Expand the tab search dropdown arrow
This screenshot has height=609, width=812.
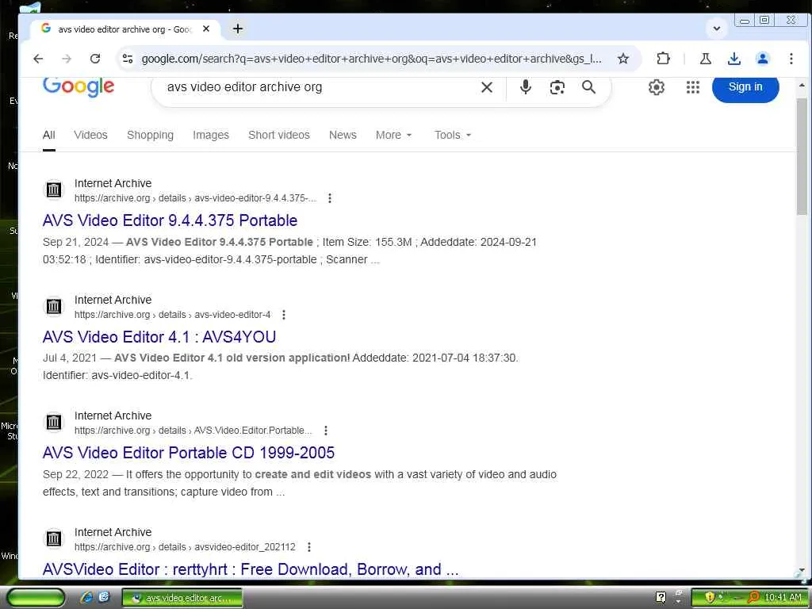717,29
